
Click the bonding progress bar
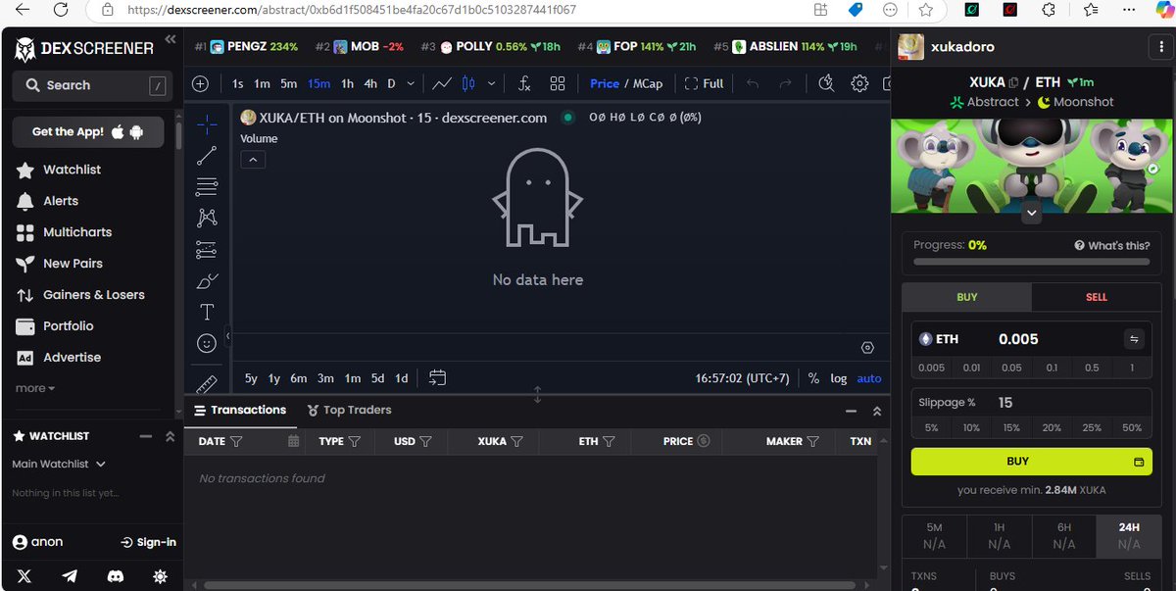click(x=1032, y=262)
